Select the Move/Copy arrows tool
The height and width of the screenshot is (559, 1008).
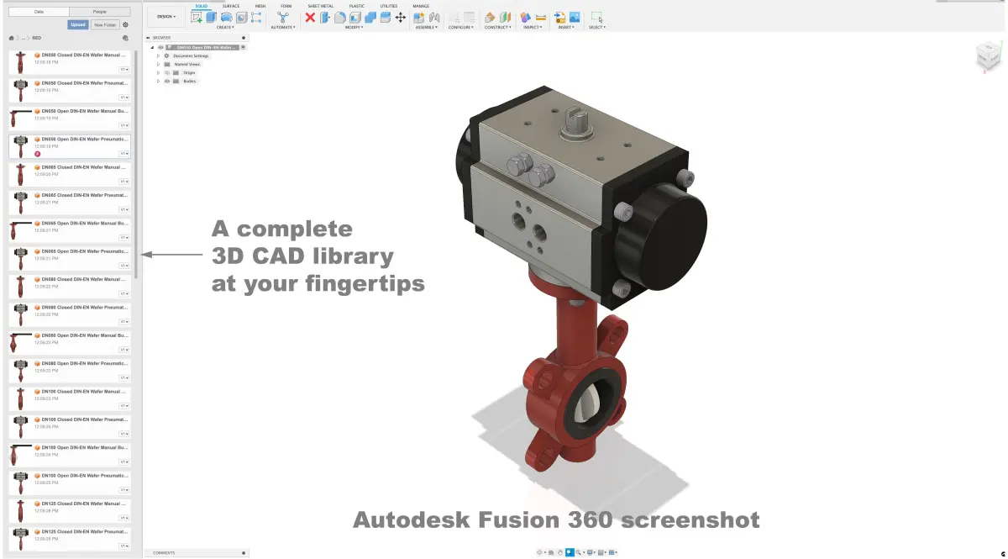coord(400,17)
